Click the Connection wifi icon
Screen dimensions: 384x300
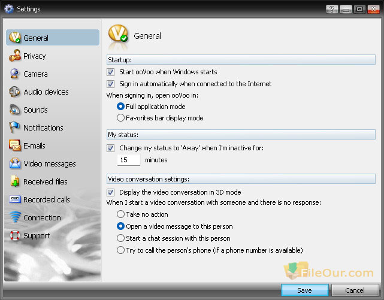[15, 217]
